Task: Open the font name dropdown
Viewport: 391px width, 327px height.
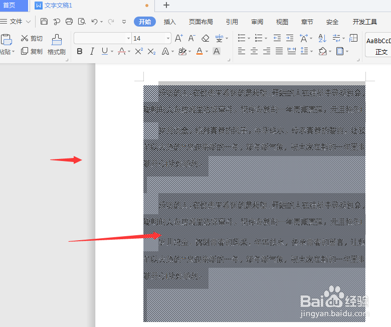Action: [128, 39]
